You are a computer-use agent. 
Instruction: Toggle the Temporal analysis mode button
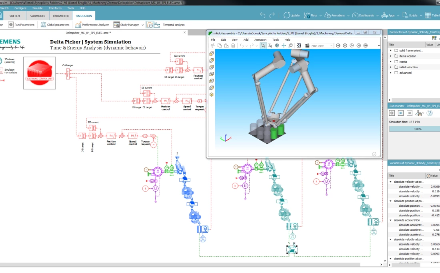[x=150, y=25]
